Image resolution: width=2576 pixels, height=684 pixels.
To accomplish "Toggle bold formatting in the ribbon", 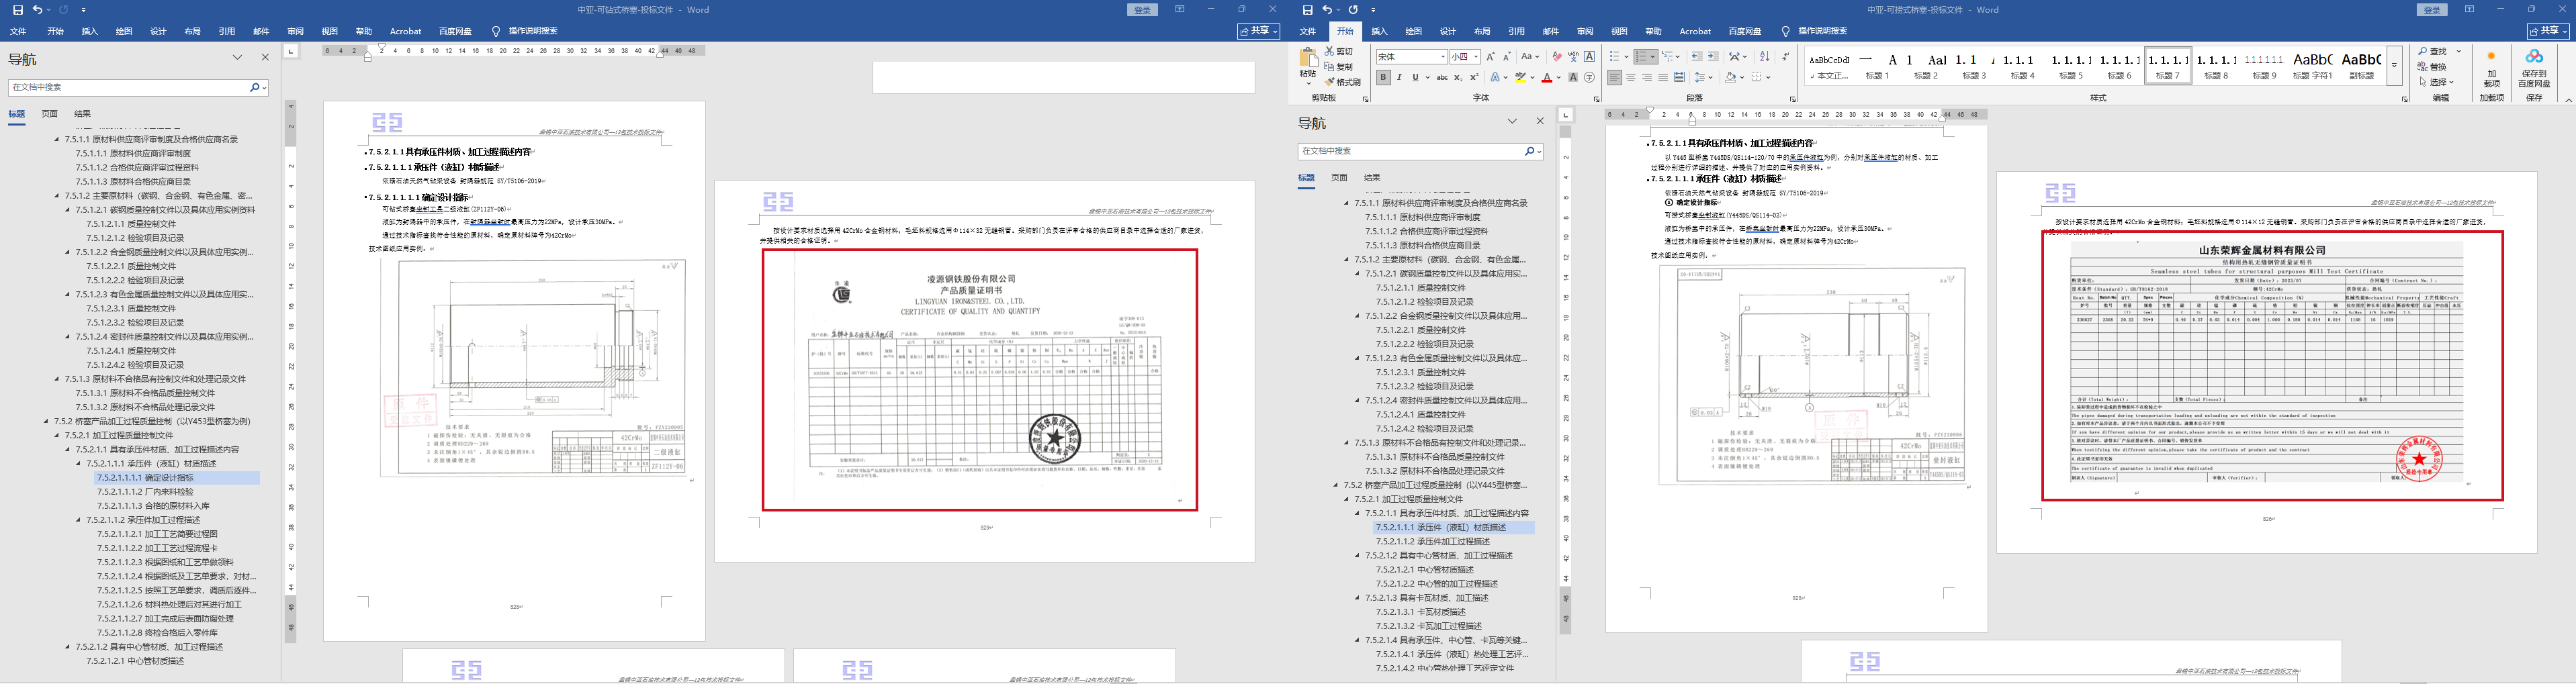I will pos(1383,78).
